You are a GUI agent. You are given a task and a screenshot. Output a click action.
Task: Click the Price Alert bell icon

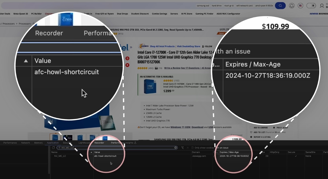[274, 128]
